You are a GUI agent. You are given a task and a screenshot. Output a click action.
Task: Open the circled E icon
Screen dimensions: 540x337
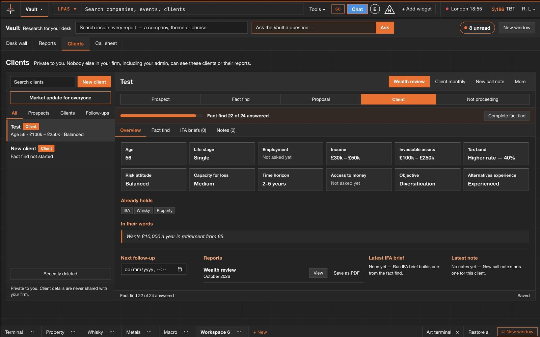pyautogui.click(x=375, y=9)
